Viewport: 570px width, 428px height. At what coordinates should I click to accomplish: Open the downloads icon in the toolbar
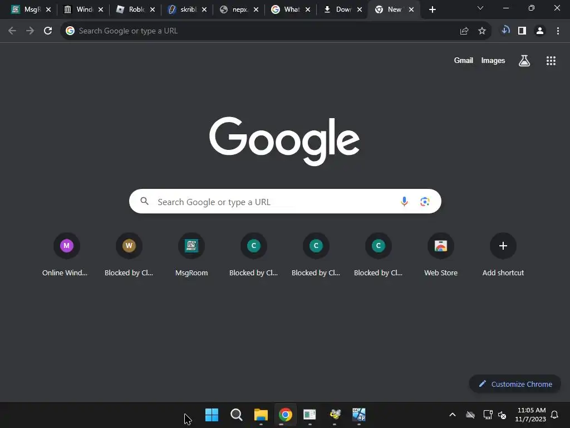pos(505,30)
